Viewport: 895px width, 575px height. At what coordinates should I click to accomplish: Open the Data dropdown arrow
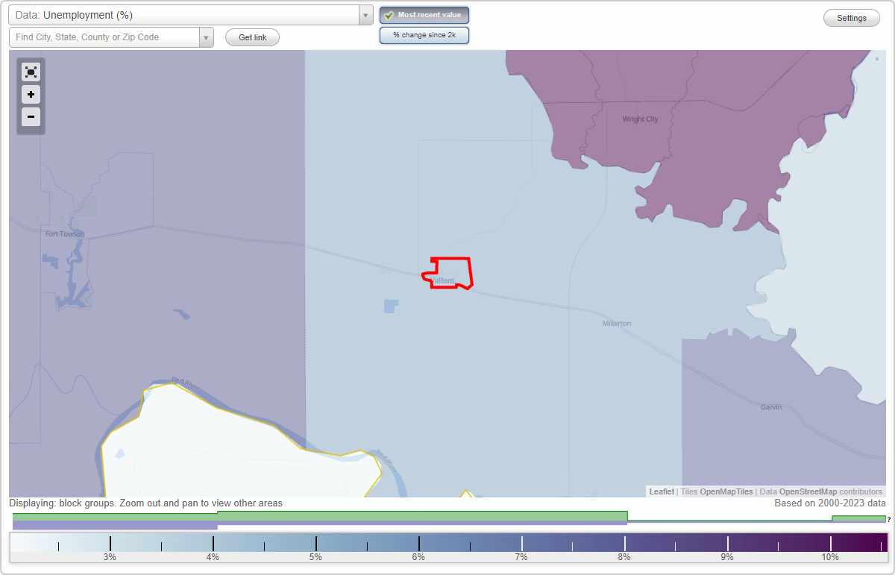click(x=365, y=16)
